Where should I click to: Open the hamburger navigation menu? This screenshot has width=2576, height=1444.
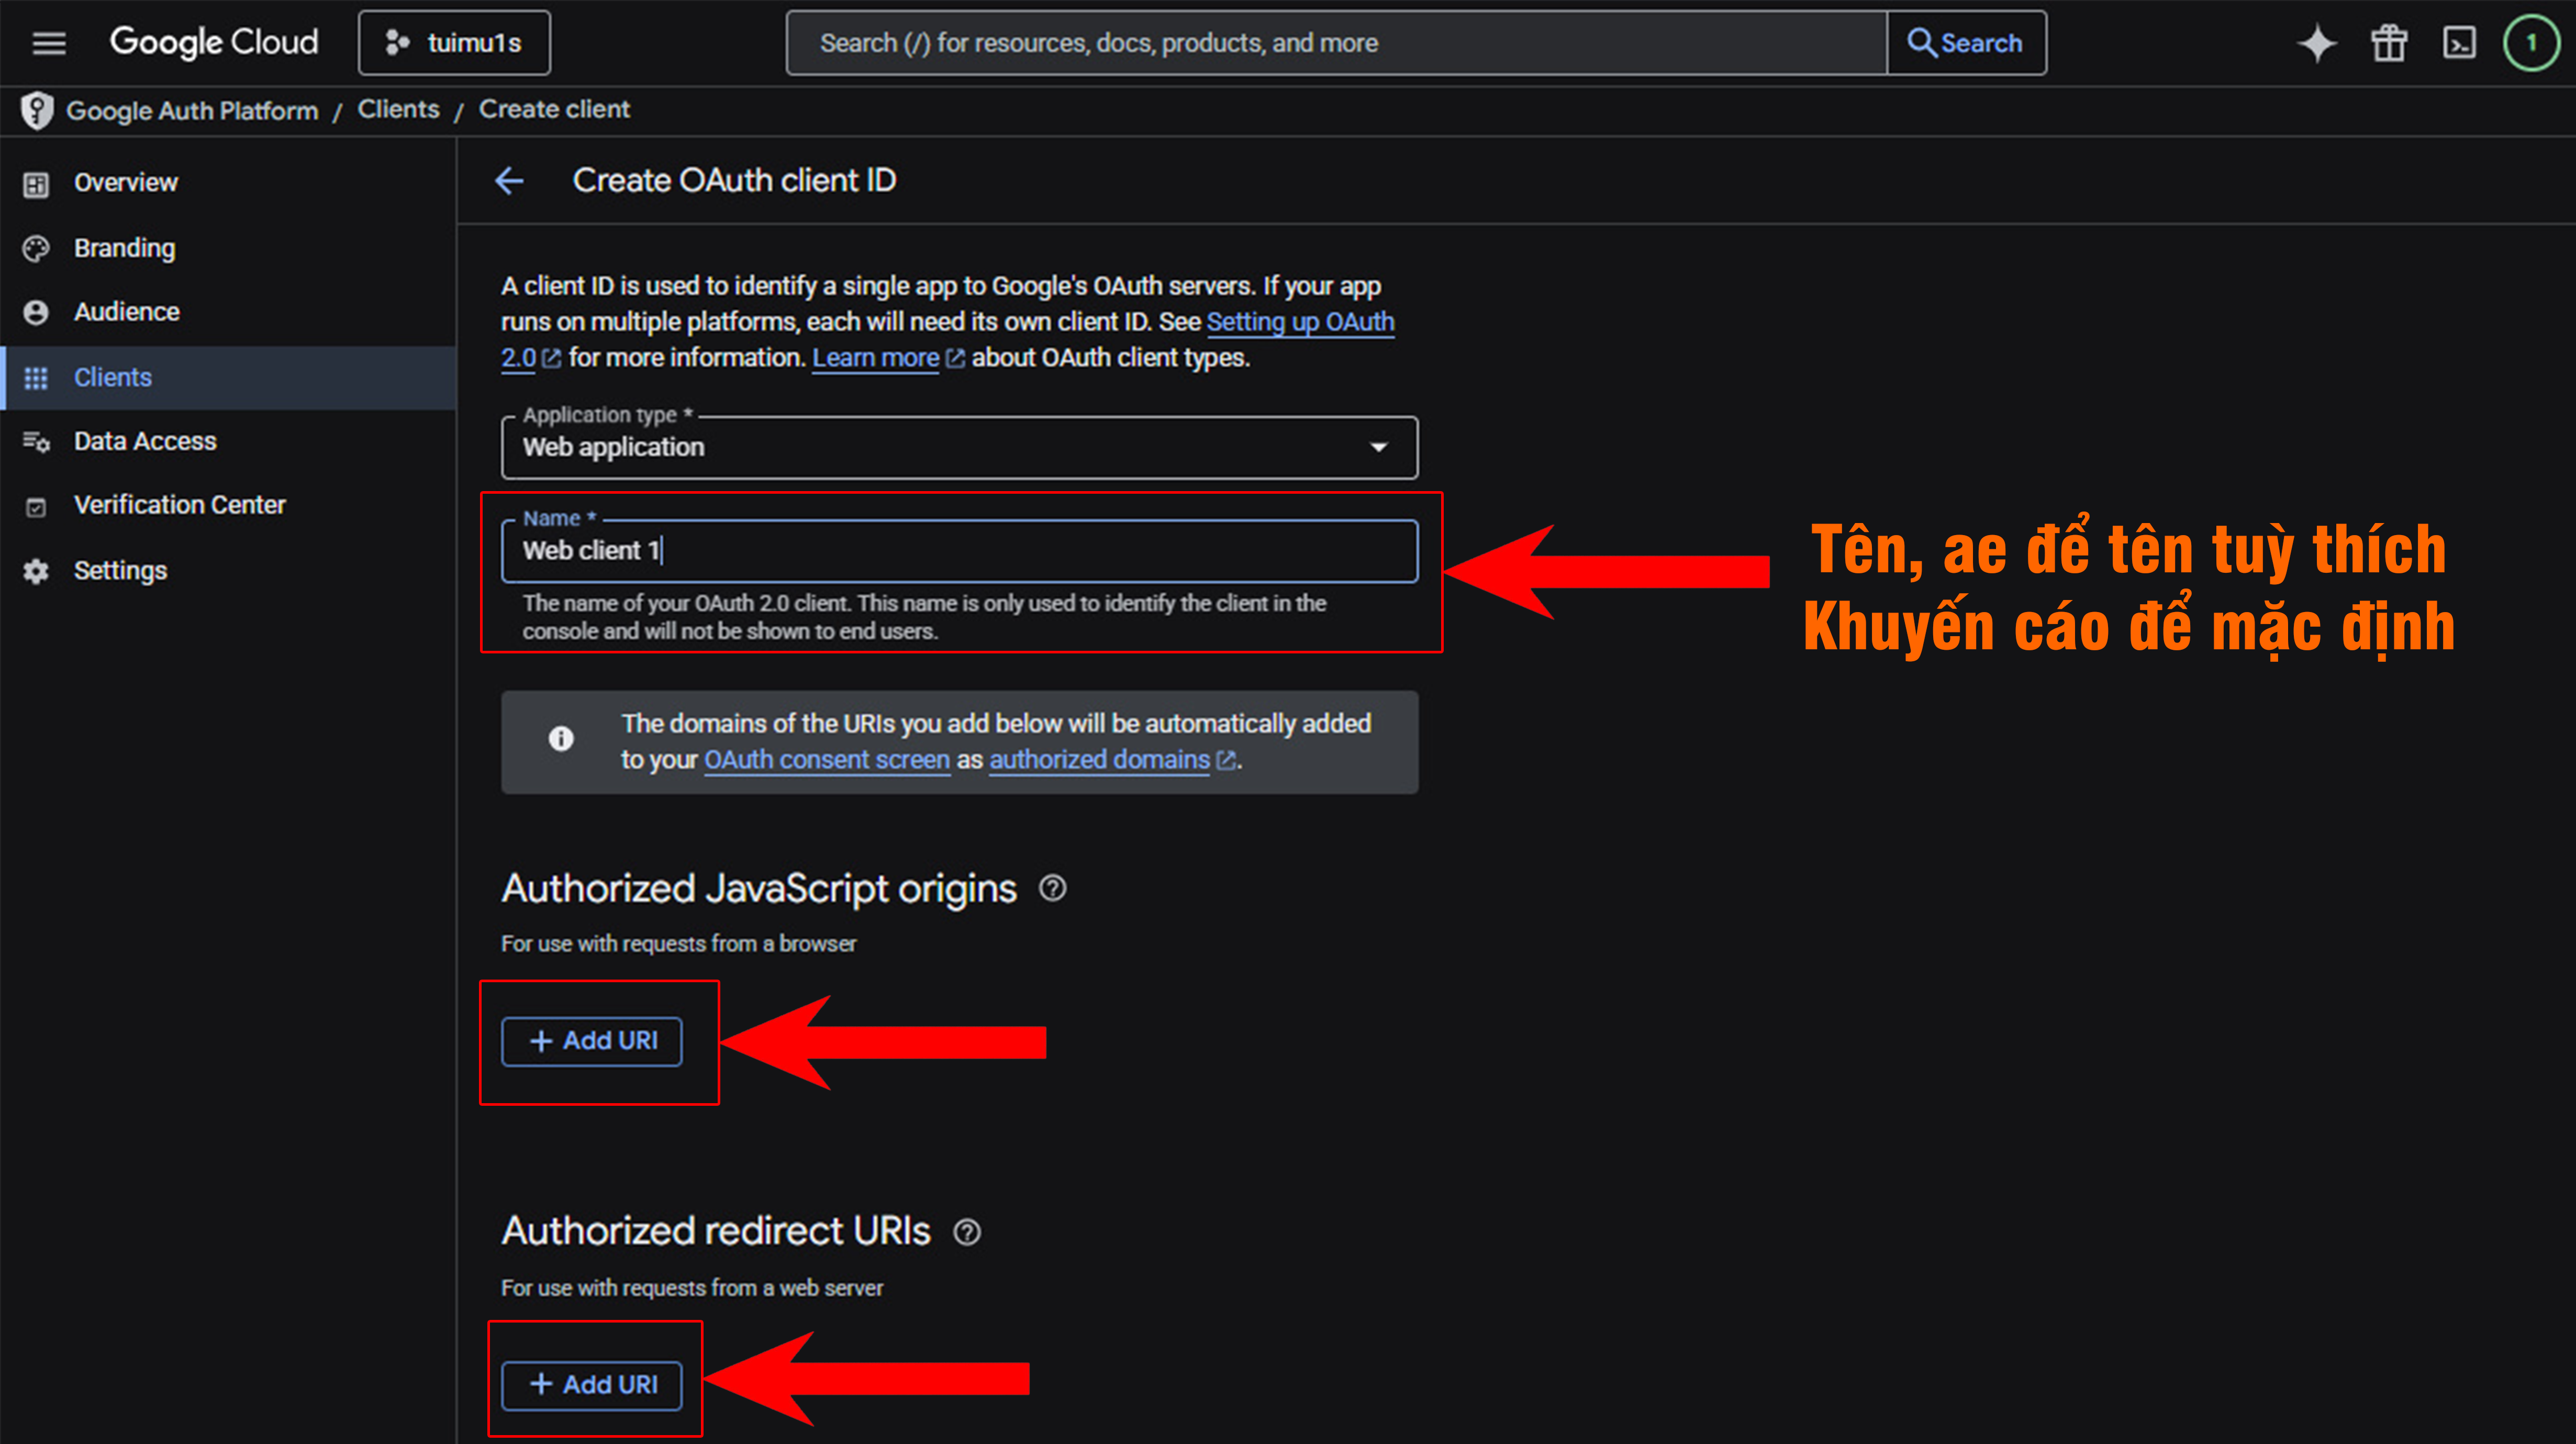48,43
